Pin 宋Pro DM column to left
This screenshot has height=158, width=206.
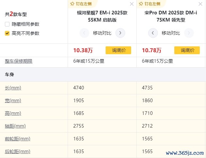149,4
